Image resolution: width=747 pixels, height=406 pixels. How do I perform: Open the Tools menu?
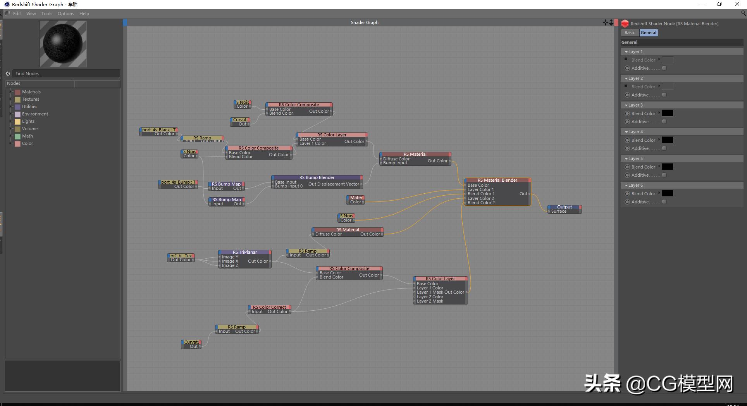pyautogui.click(x=46, y=14)
